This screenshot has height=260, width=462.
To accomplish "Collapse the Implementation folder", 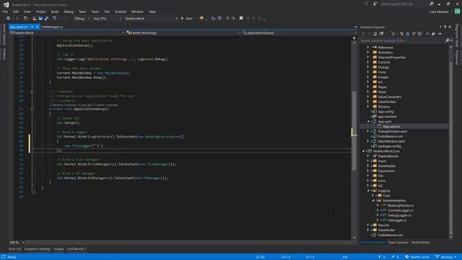I will click(373, 201).
